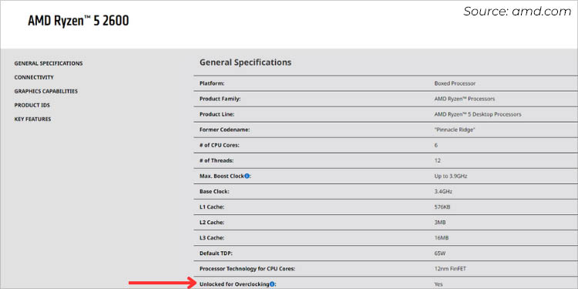Viewport: 578px width, 289px height.
Task: Go to Graphics Capabilities sidebar link
Action: click(x=46, y=91)
